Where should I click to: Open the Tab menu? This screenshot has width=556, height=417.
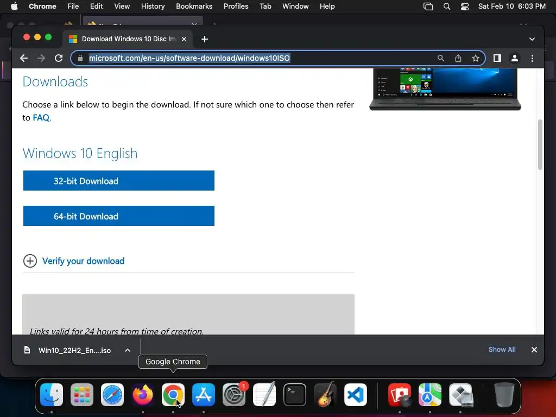click(x=265, y=7)
